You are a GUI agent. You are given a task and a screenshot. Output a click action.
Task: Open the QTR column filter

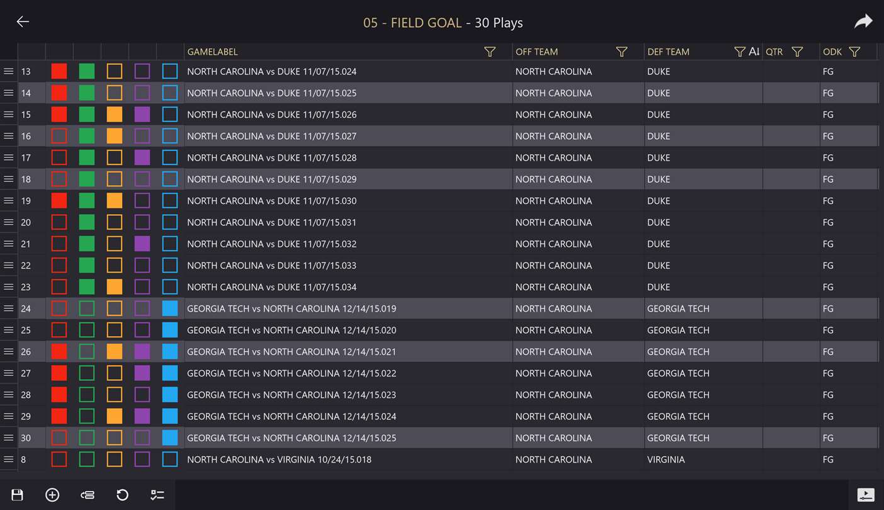[797, 52]
